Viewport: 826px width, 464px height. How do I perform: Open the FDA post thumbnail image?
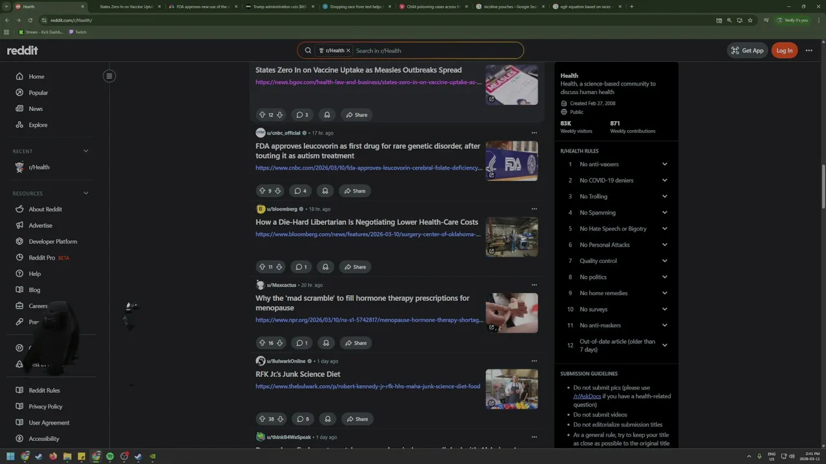tap(512, 161)
